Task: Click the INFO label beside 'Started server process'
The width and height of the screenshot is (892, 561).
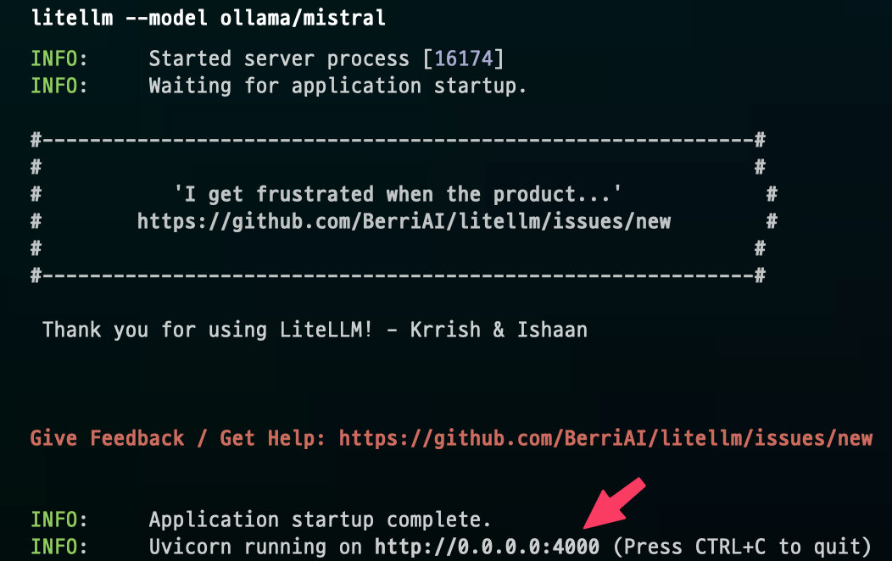Action: [x=59, y=58]
